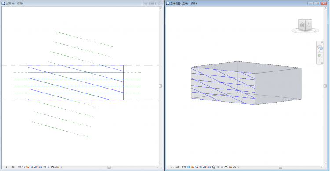
Task: Show crop region in 3D view bar
Action: (209, 167)
